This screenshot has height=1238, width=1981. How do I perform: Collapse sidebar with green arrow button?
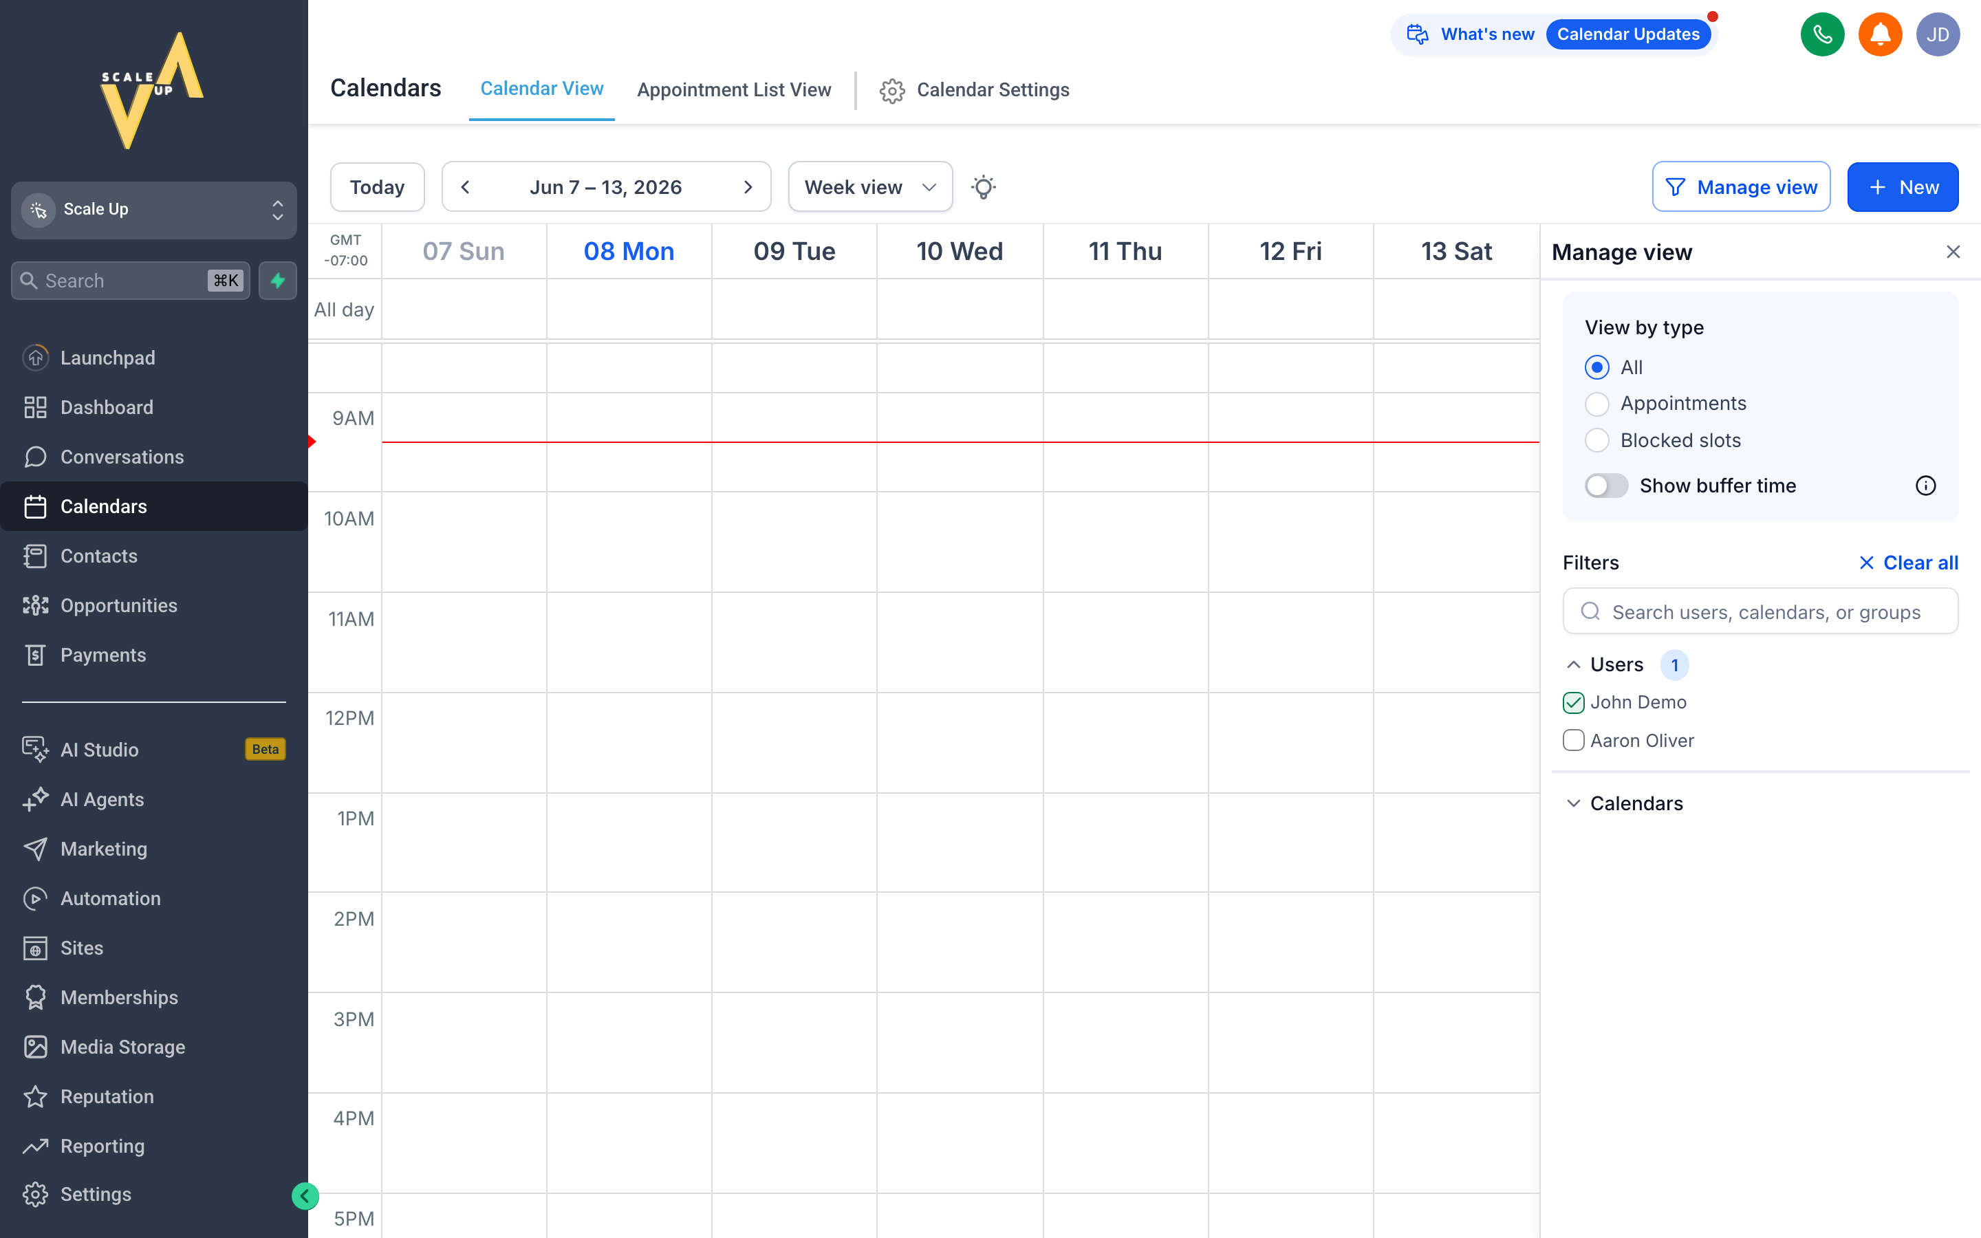(x=305, y=1195)
